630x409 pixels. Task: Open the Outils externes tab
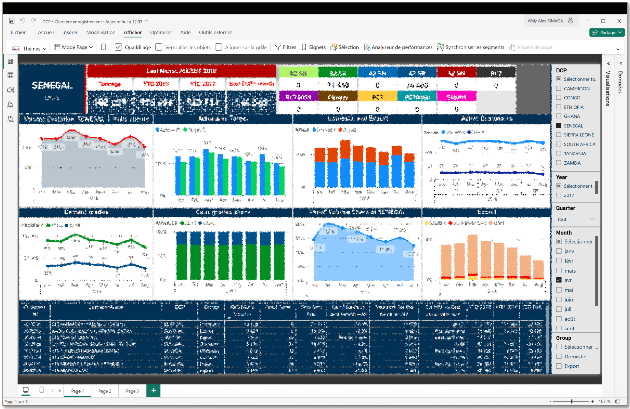coord(216,32)
